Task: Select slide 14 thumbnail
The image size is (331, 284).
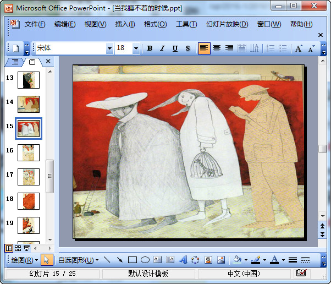Action: tap(29, 104)
